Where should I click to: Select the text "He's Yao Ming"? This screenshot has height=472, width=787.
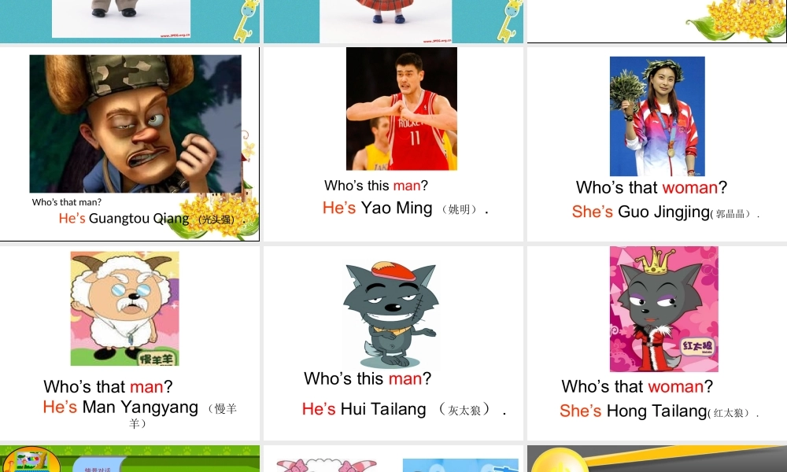(377, 208)
